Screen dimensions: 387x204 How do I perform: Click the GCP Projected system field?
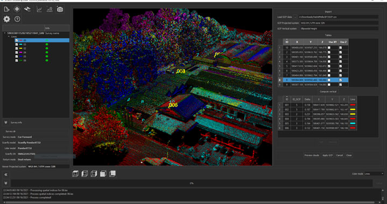pyautogui.click(x=339, y=23)
